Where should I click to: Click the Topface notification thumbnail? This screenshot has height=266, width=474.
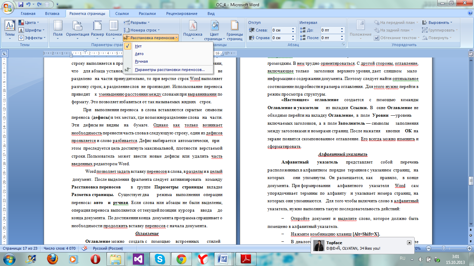[319, 246]
